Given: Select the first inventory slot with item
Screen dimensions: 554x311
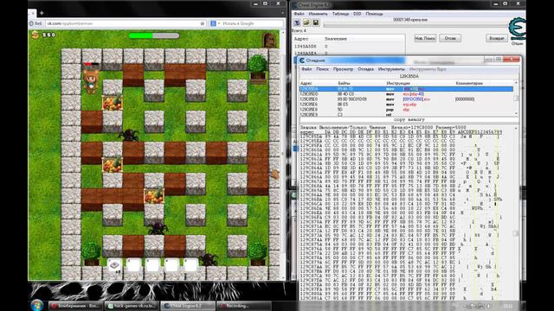Looking at the screenshot, I should 114,265.
